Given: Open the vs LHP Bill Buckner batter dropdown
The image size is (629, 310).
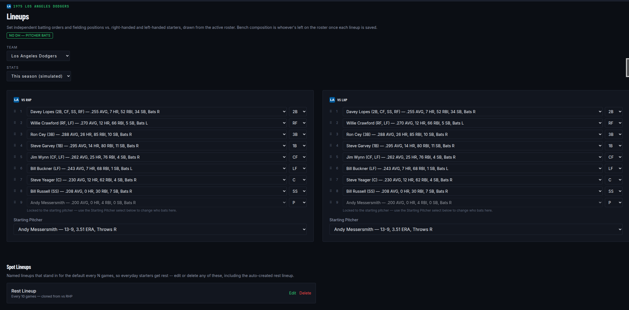Looking at the screenshot, I should click(473, 169).
